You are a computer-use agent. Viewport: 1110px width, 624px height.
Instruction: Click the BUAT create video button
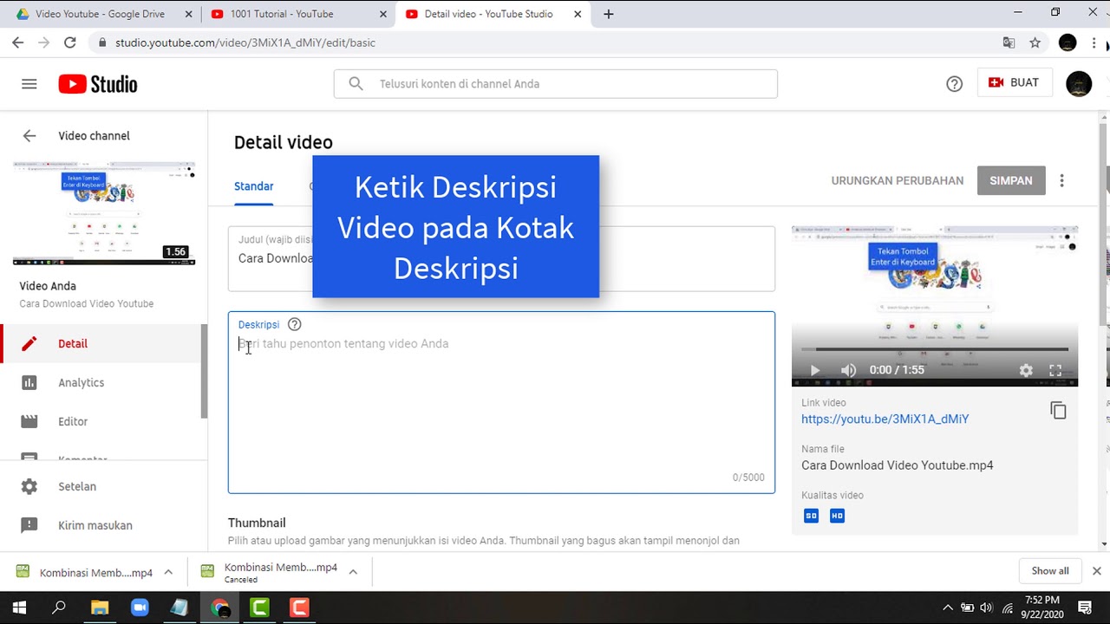[x=1014, y=82]
